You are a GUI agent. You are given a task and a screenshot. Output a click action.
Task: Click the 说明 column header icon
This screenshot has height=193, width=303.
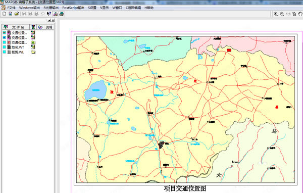40,27
